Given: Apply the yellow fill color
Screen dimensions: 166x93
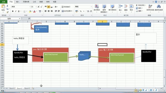Looking at the screenshot, I should (x=30, y=11).
